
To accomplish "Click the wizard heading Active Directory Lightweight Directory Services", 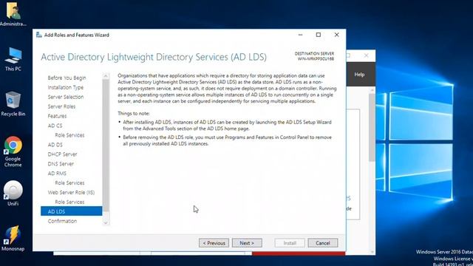I will (154, 57).
